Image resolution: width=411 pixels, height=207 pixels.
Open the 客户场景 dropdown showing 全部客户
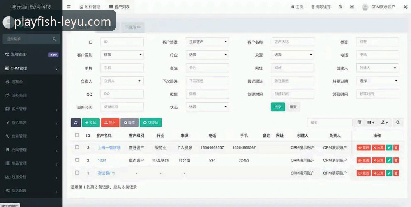pyautogui.click(x=207, y=41)
